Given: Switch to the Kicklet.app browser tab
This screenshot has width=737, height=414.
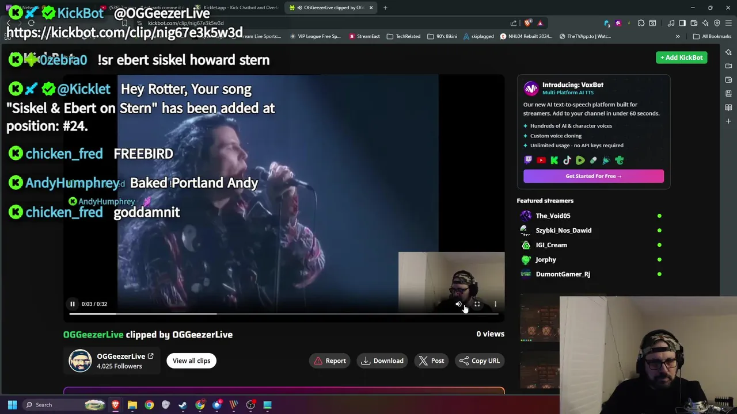Looking at the screenshot, I should pyautogui.click(x=237, y=7).
